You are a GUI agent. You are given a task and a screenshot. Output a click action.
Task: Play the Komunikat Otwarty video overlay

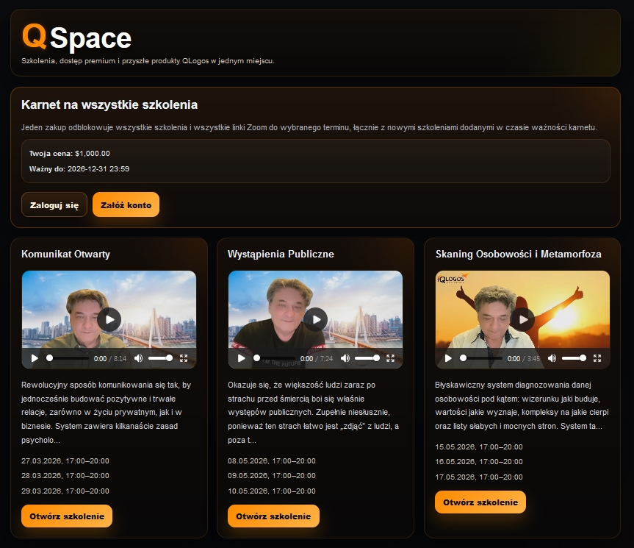click(109, 319)
